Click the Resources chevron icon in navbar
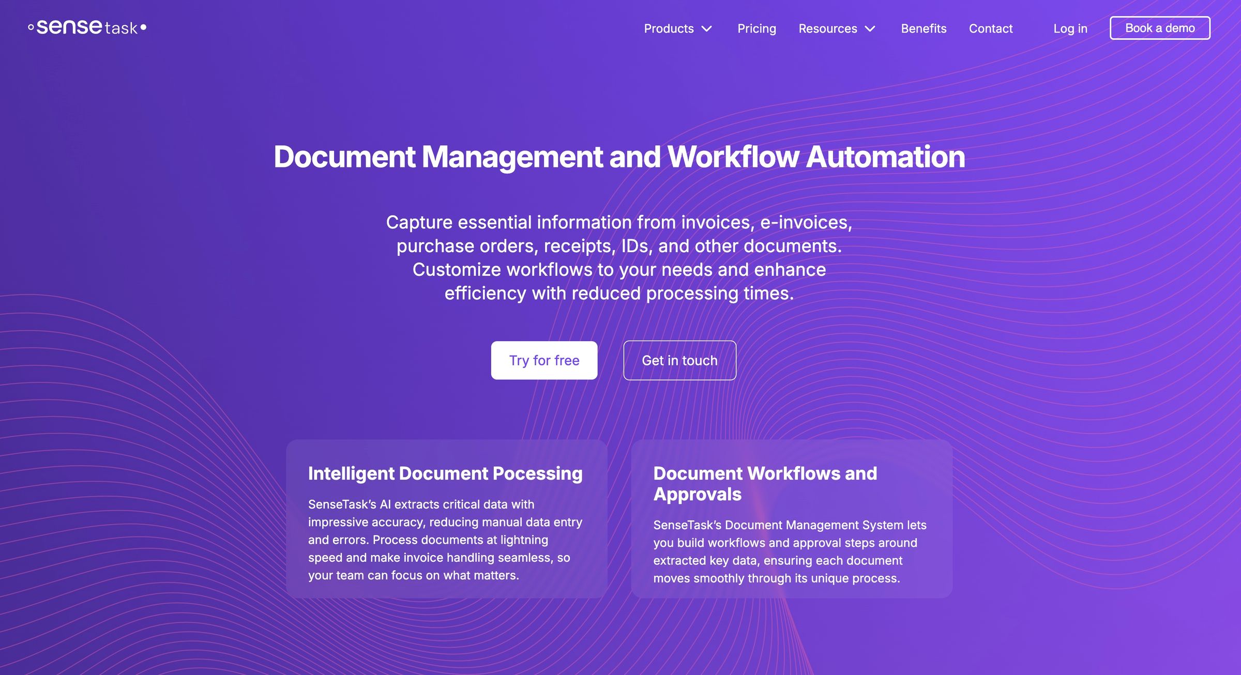 click(x=871, y=29)
